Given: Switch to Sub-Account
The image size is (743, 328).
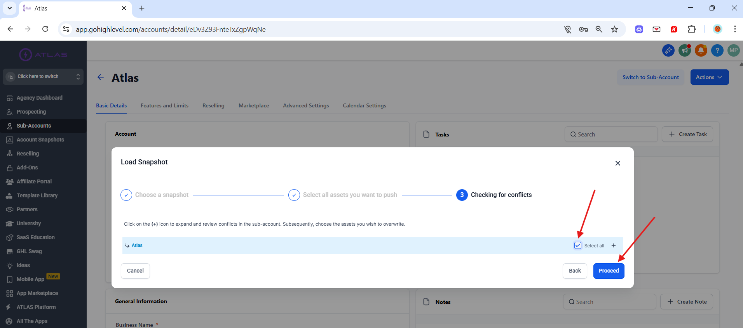Looking at the screenshot, I should click(651, 77).
